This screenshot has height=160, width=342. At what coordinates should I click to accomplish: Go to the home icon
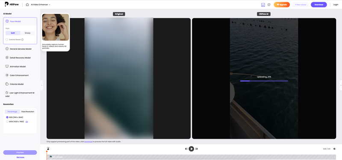pyautogui.click(x=27, y=4)
